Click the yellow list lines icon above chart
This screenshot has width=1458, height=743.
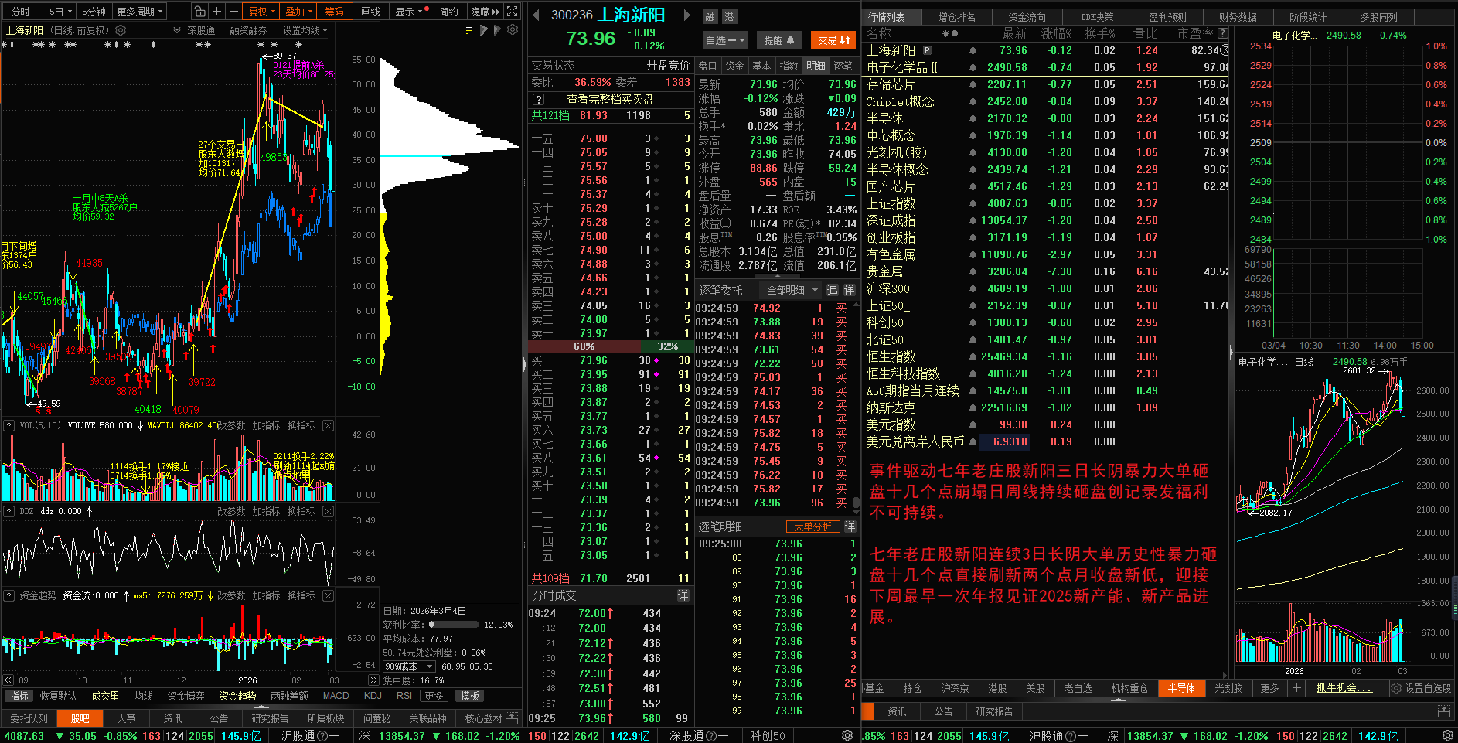469,30
